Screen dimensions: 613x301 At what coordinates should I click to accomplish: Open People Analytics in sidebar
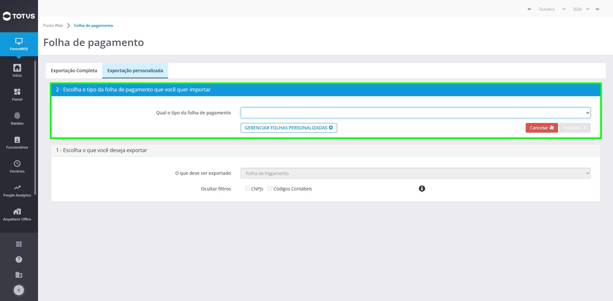coord(17,190)
